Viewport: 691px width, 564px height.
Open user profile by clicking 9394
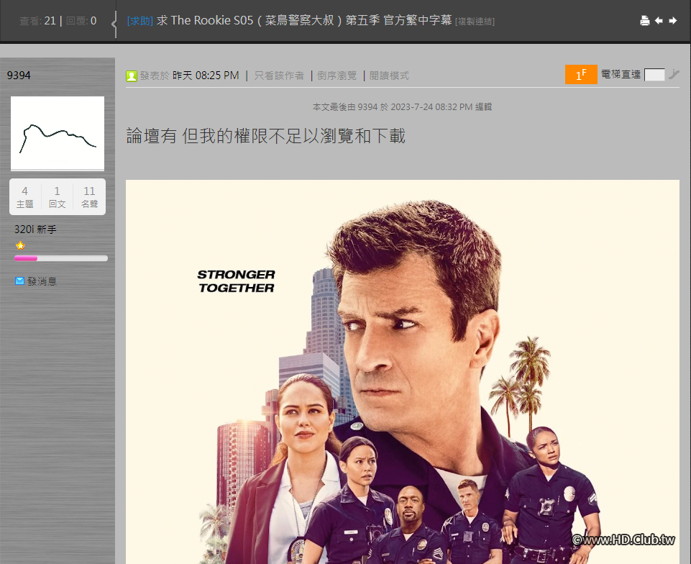pos(19,75)
